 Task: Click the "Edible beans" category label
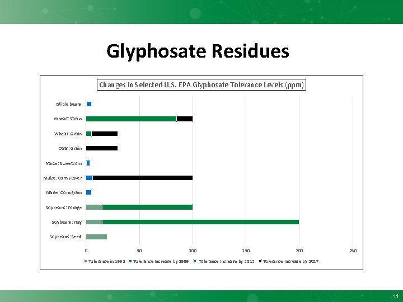[69, 104]
